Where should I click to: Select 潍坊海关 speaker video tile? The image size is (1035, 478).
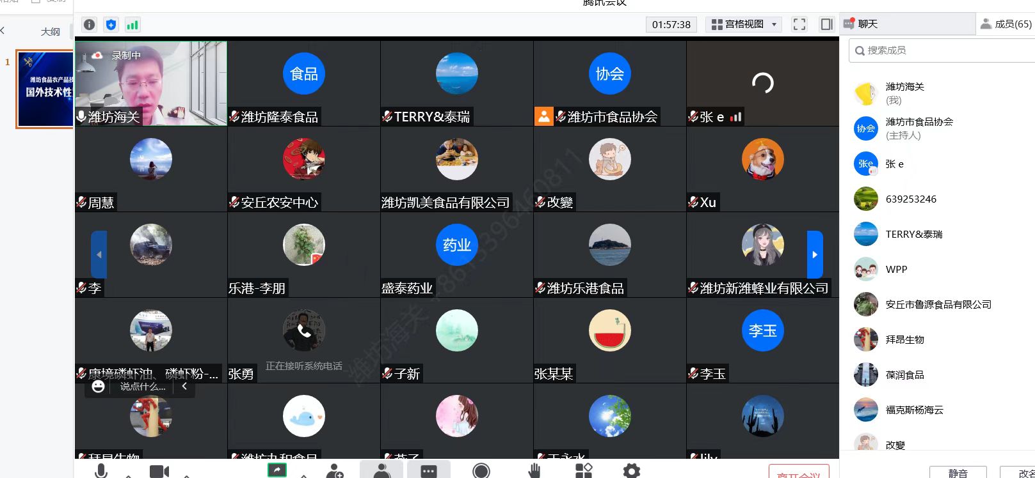click(151, 83)
